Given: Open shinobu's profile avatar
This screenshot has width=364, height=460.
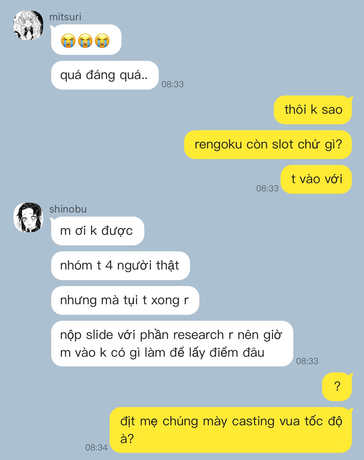Looking at the screenshot, I should (28, 217).
